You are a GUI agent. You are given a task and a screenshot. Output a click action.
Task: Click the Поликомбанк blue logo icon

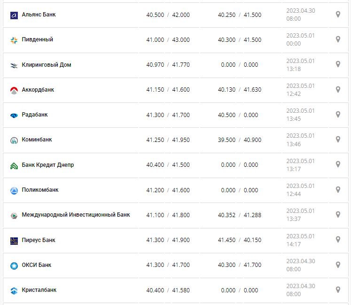click(x=14, y=190)
